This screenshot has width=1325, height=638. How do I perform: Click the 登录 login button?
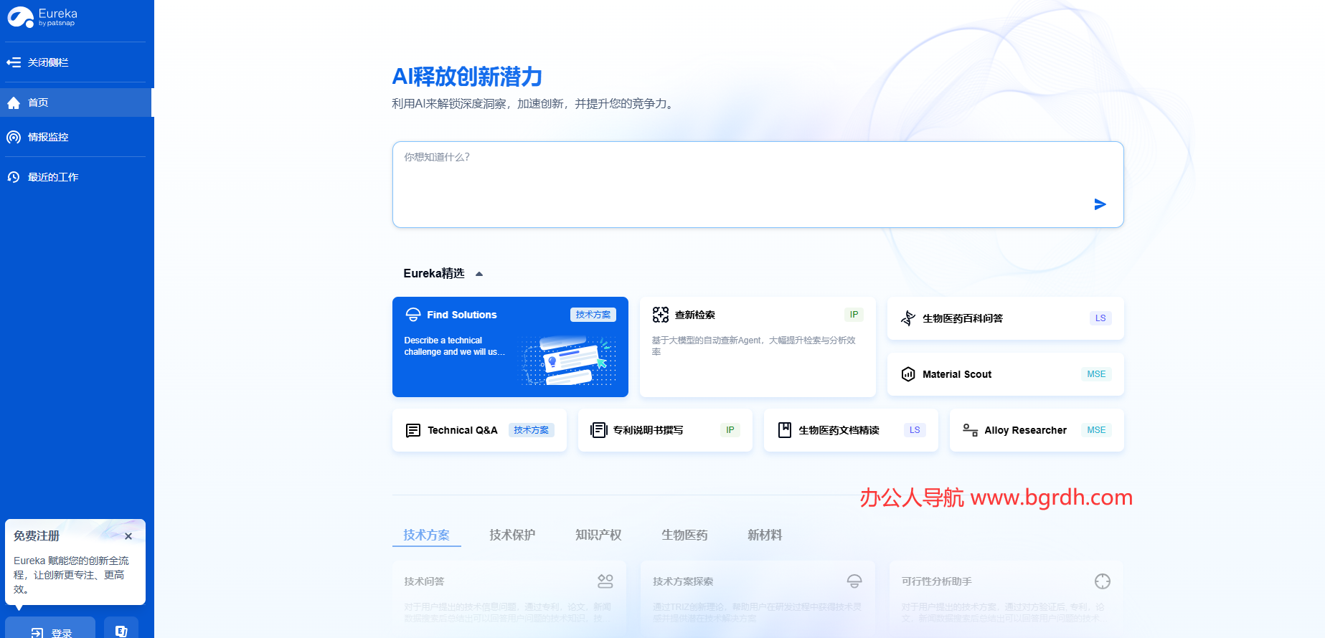click(x=51, y=631)
